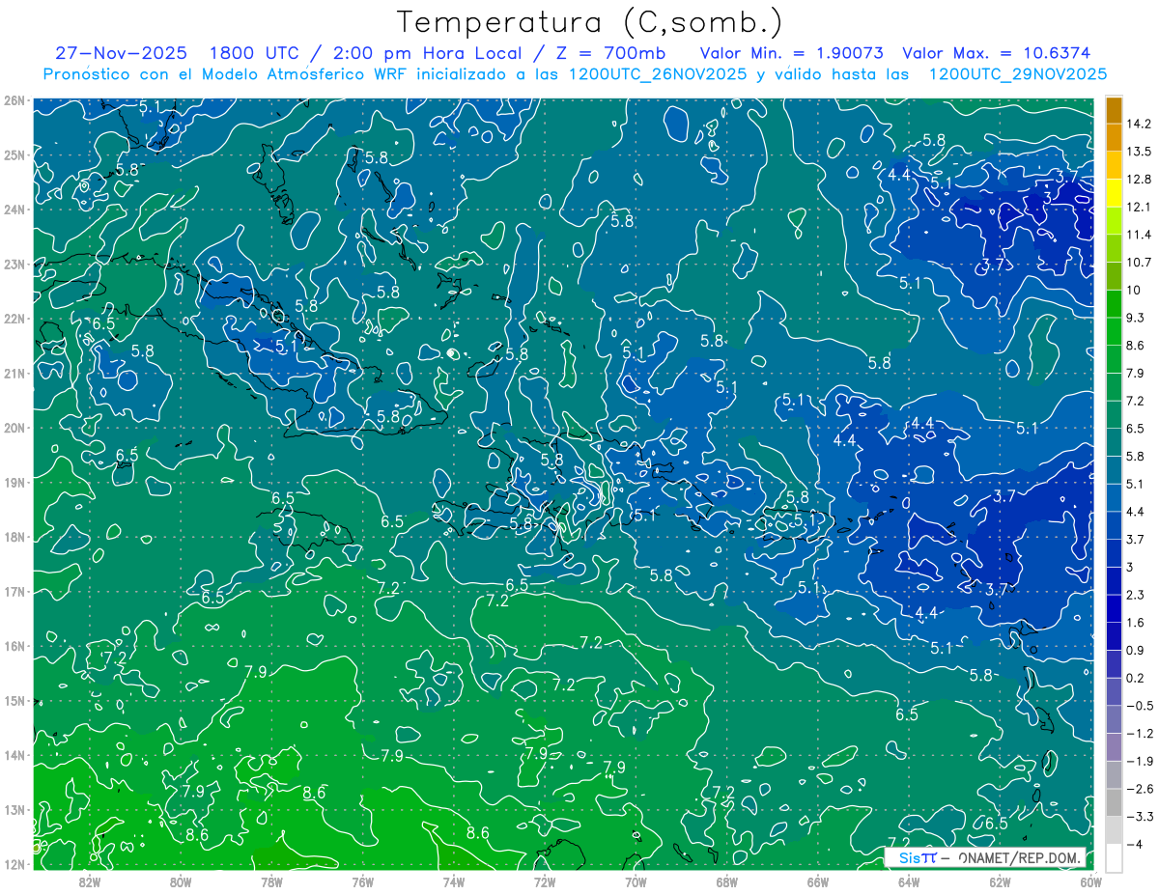Image resolution: width=1159 pixels, height=895 pixels.
Task: Click the 78W longitude axis label
Action: pyautogui.click(x=271, y=881)
